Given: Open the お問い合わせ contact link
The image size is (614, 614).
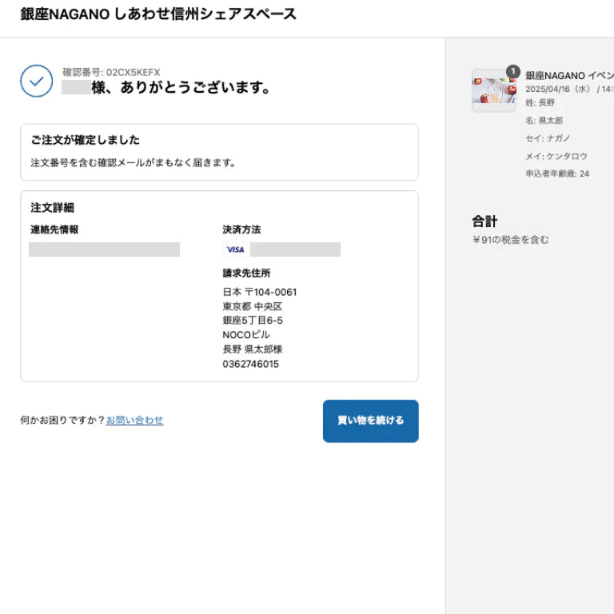Looking at the screenshot, I should [x=134, y=421].
